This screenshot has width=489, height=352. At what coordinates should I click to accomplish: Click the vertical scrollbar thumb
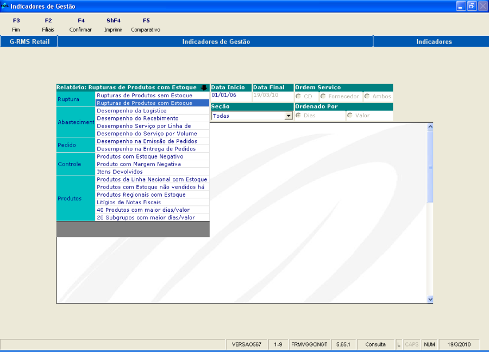[430, 167]
